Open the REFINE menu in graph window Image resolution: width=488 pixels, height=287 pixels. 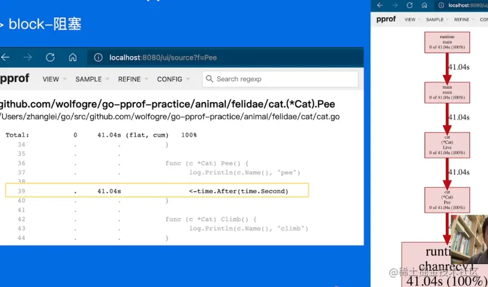coord(464,19)
